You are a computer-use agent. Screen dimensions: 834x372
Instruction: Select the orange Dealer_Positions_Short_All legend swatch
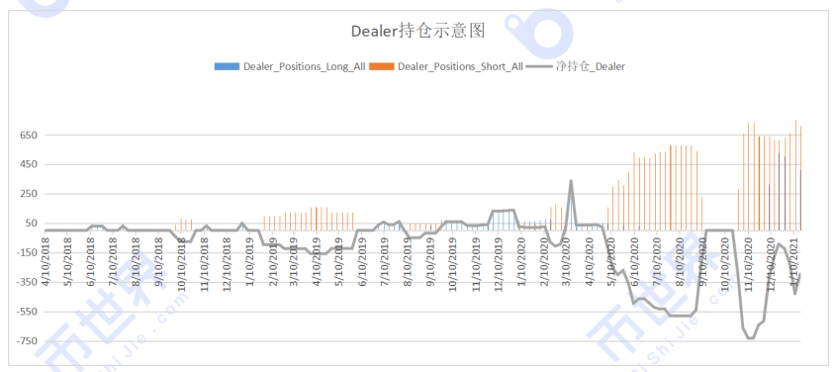381,66
